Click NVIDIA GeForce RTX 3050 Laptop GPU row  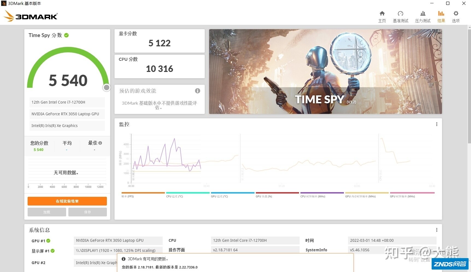(x=67, y=114)
